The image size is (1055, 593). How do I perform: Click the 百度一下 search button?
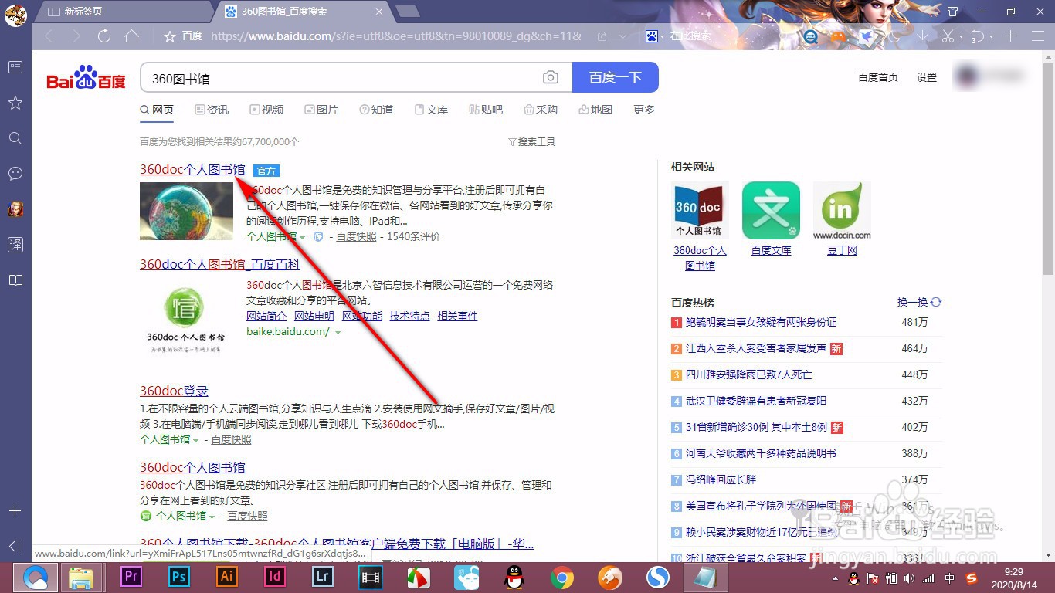tap(616, 77)
